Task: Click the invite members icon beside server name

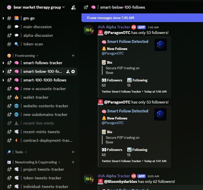Action: click(x=73, y=7)
